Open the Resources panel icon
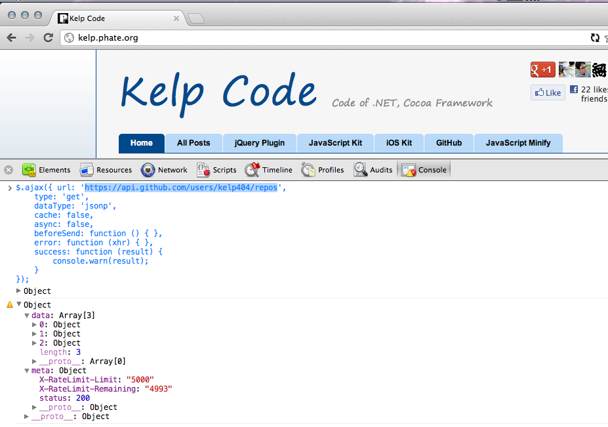 [87, 170]
